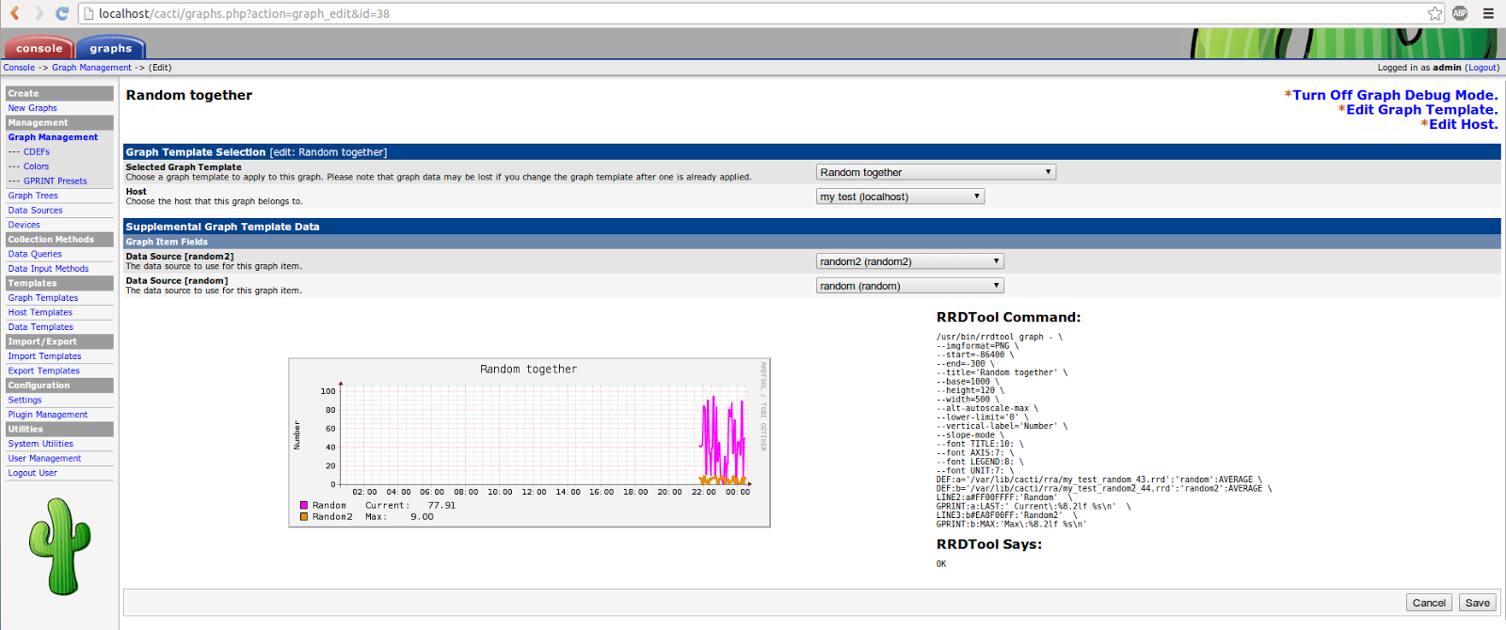Open the Edit Host link
Screen dimensions: 1506x630
(1463, 124)
